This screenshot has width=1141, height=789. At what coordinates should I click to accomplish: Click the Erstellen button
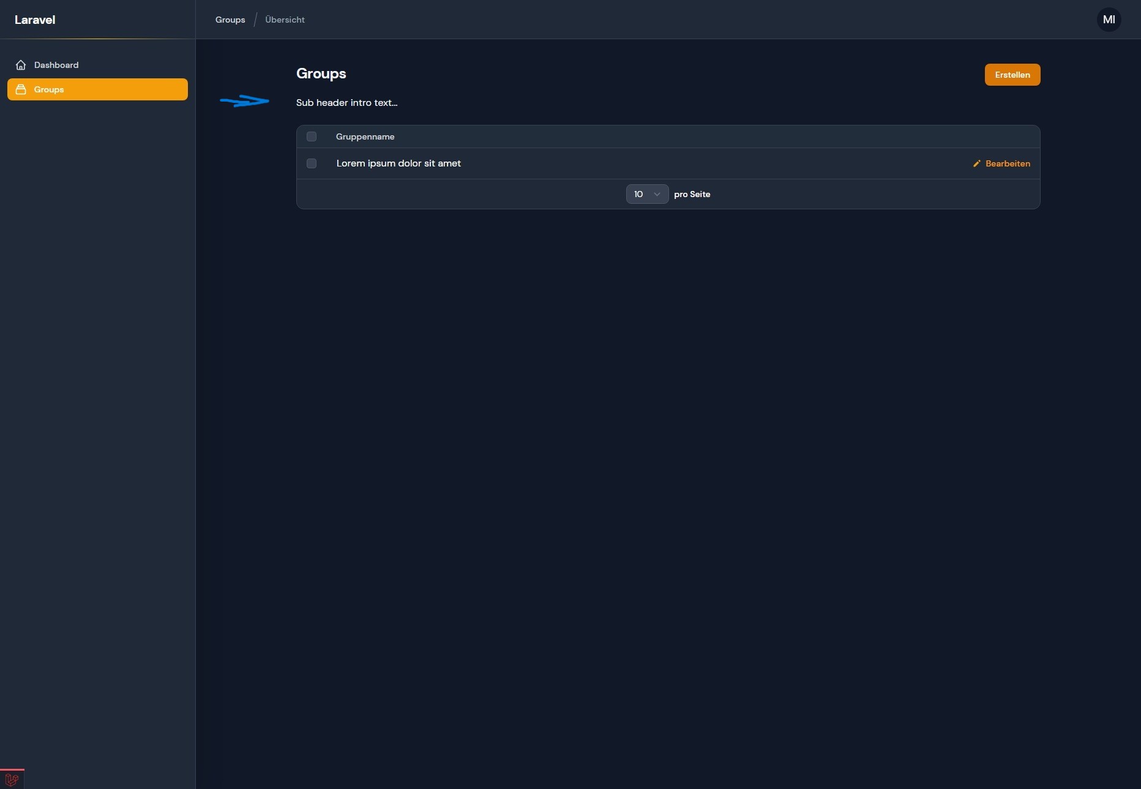click(1012, 75)
